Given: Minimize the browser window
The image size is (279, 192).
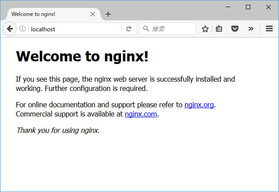Looking at the screenshot, I should tap(228, 7).
